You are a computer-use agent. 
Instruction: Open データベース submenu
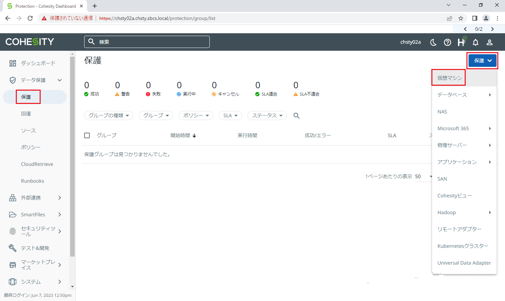pyautogui.click(x=464, y=95)
